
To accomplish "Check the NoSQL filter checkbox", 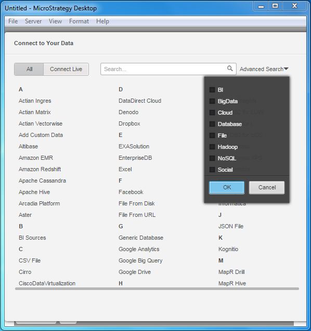I will 212,158.
